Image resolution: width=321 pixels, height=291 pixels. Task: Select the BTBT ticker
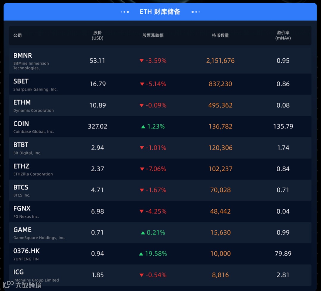21,145
